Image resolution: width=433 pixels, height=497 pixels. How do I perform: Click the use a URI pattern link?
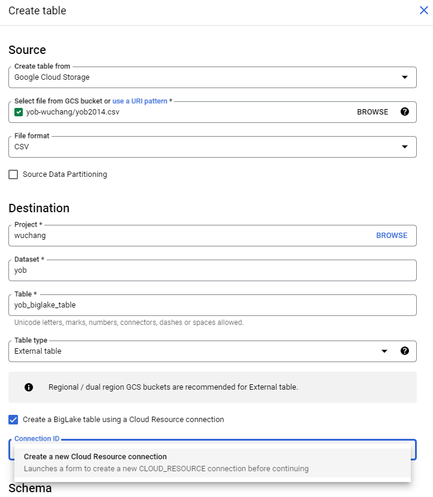click(140, 101)
